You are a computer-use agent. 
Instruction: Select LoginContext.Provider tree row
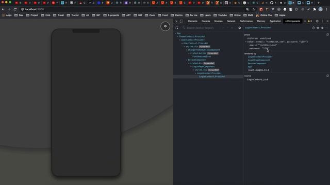click(x=208, y=77)
